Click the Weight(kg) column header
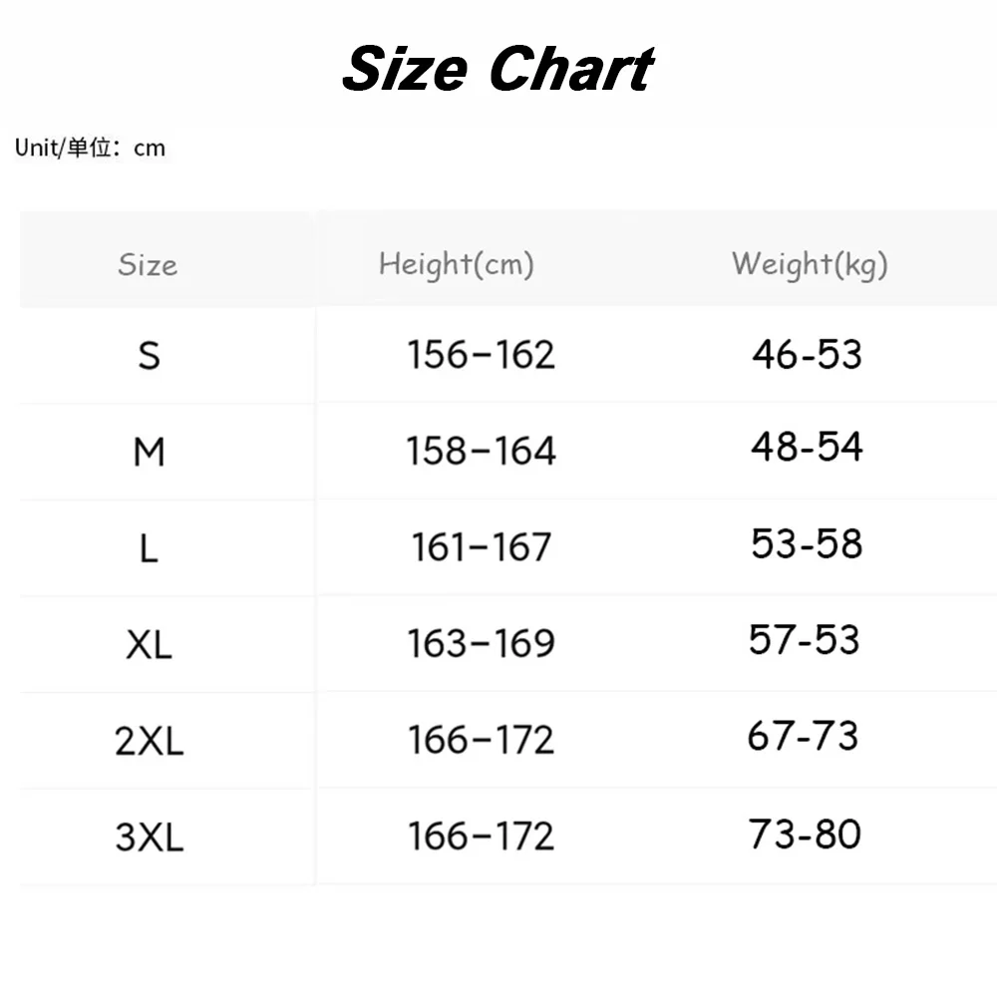The width and height of the screenshot is (997, 997). (810, 264)
